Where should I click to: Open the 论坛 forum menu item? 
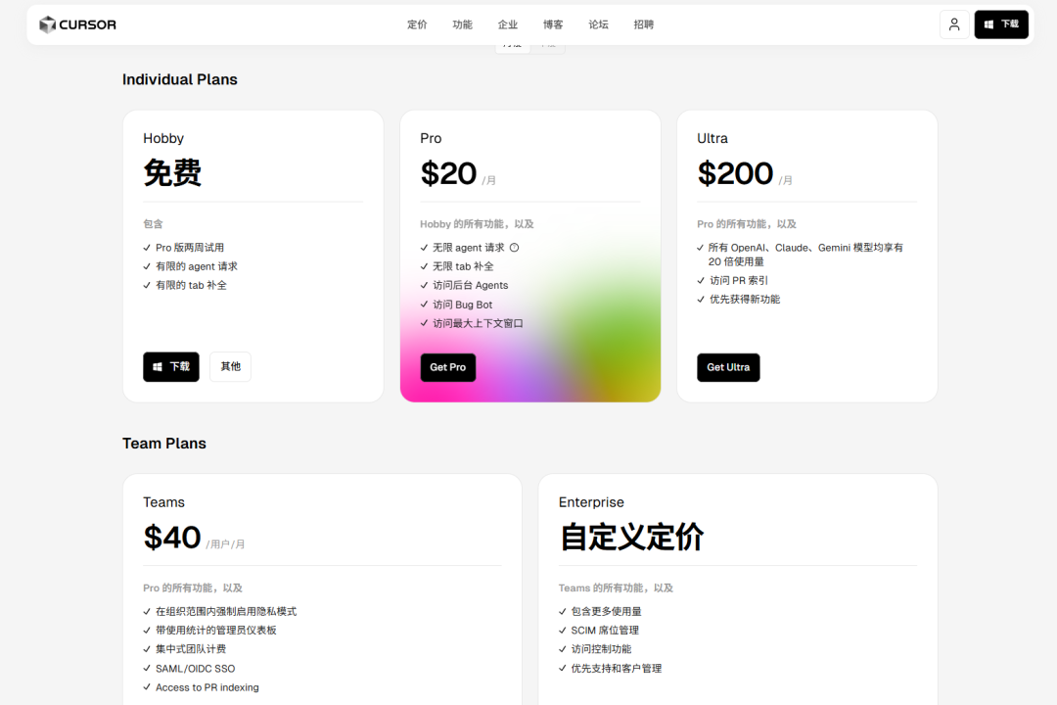(x=598, y=24)
